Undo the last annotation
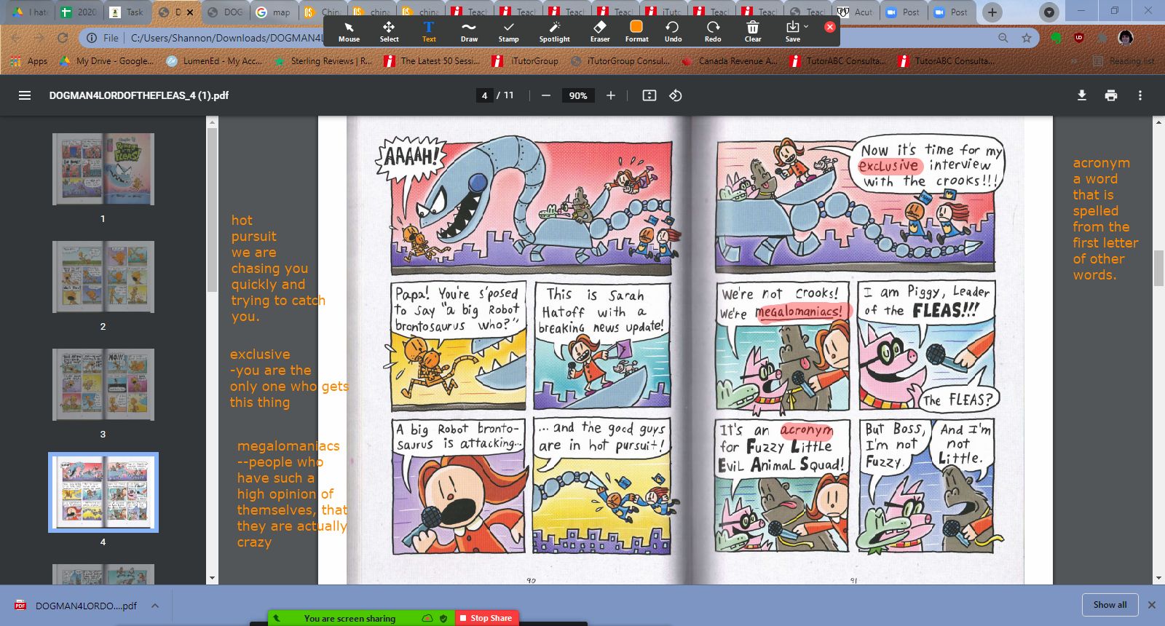The height and width of the screenshot is (626, 1165). click(673, 31)
